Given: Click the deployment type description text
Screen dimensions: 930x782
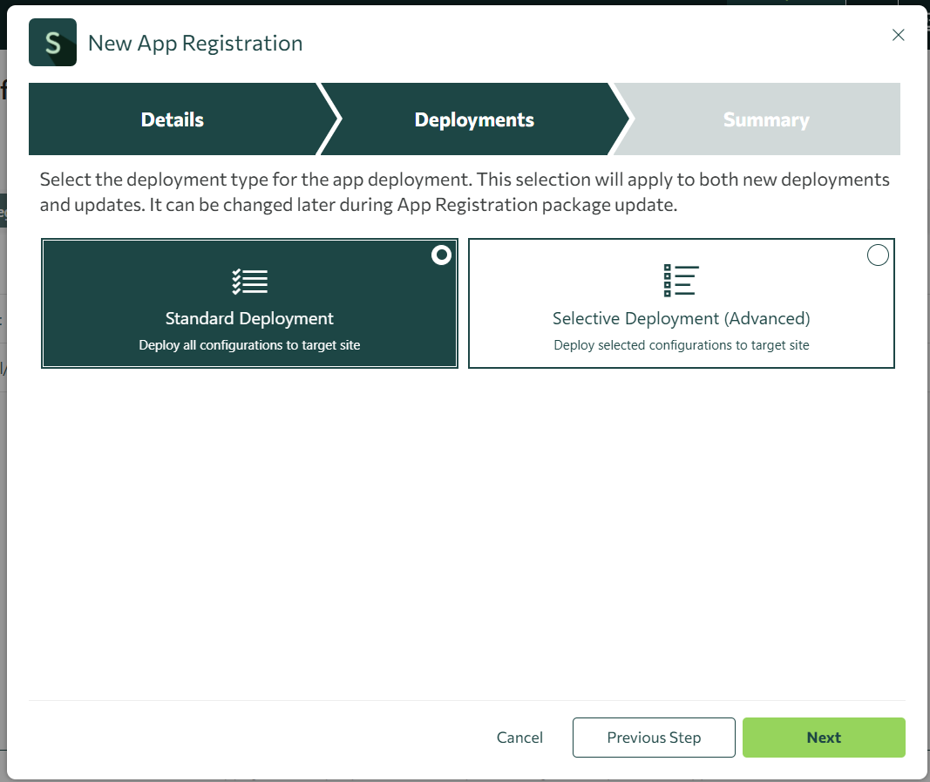Looking at the screenshot, I should tap(464, 192).
